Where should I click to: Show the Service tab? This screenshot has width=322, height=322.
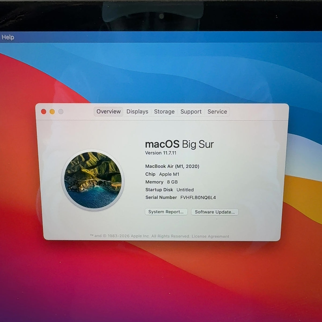[217, 112]
